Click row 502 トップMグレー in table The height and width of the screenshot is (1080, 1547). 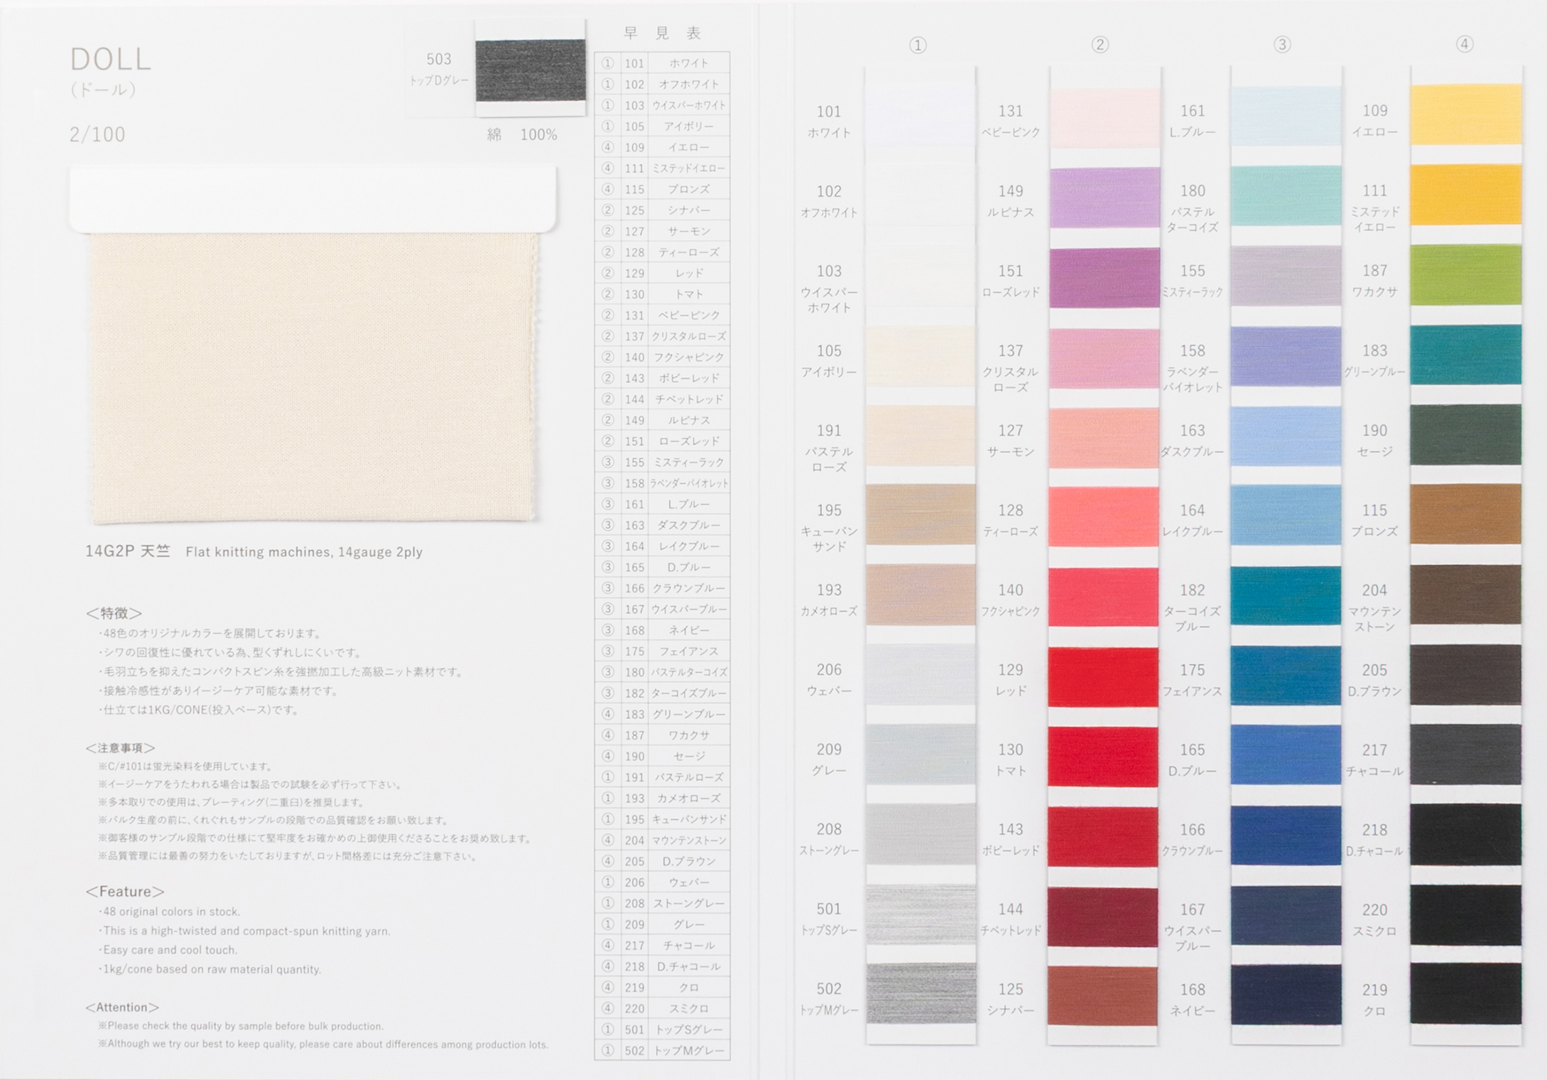(x=662, y=1050)
